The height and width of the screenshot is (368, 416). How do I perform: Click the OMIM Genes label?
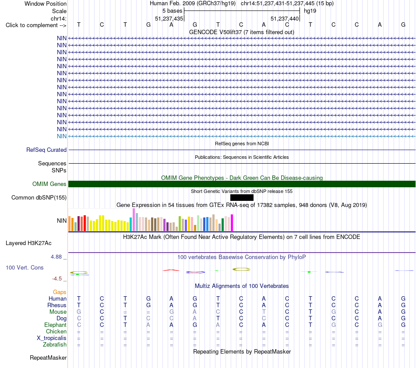(x=49, y=184)
